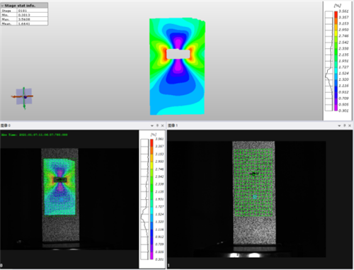
Task: Click the color scale bar in the left image legend
Action: click(x=152, y=199)
